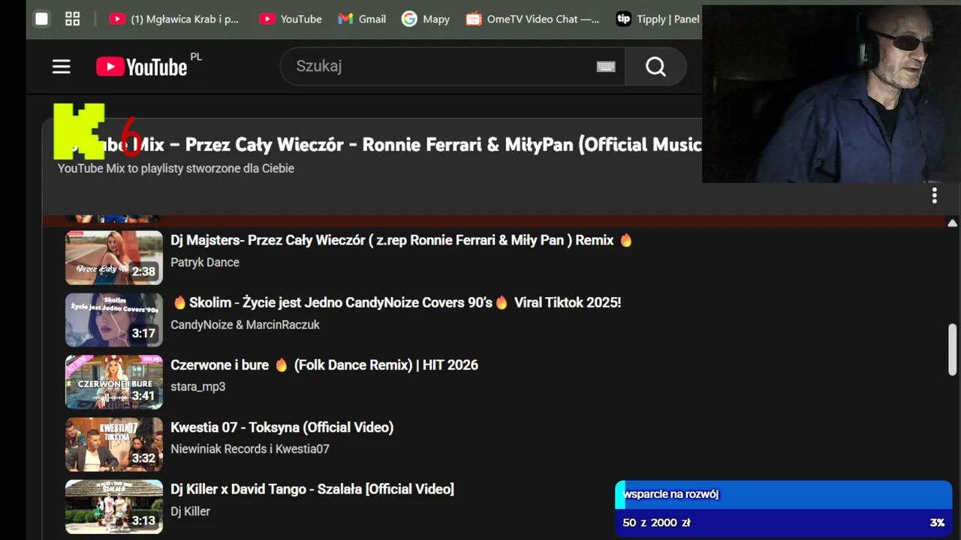Open the YouTube bookmark tab

291,19
